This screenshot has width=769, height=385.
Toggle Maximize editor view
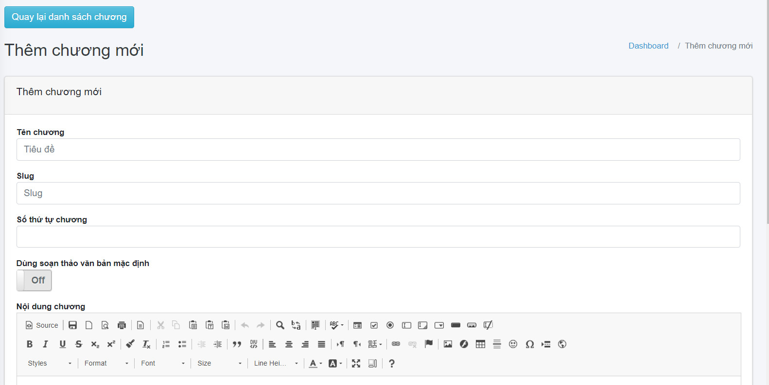[356, 363]
